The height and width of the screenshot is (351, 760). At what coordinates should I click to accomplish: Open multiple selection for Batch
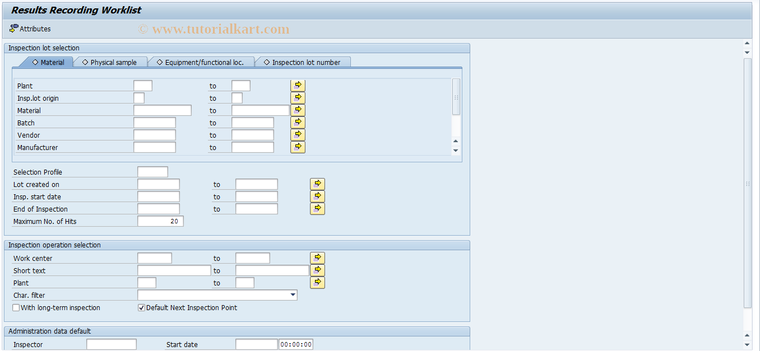tap(298, 122)
